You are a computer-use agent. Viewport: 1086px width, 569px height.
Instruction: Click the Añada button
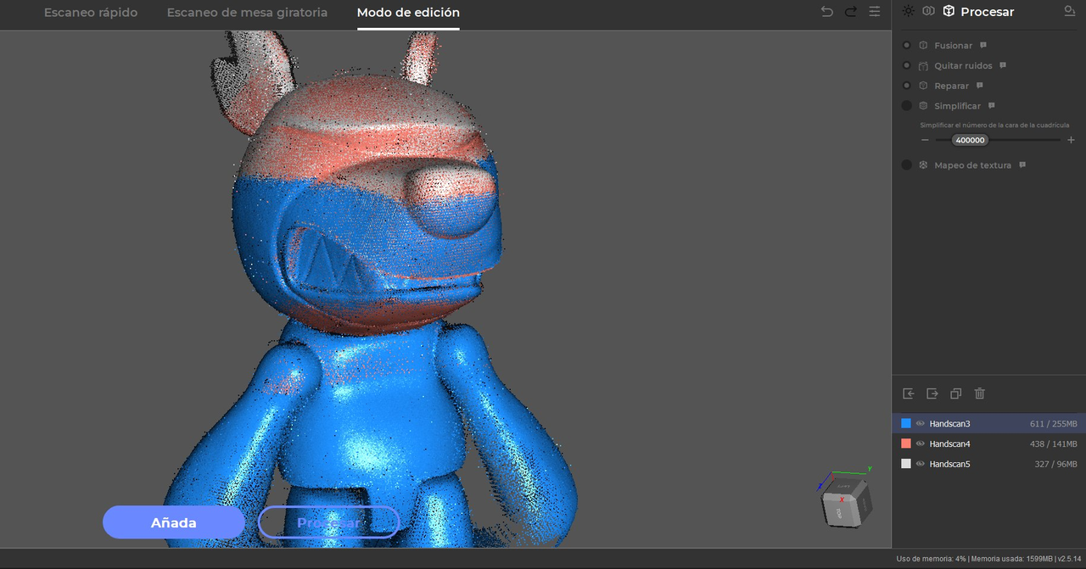(174, 522)
